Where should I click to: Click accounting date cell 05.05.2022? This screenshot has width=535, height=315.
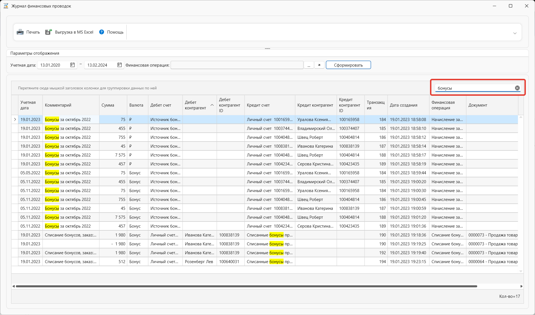tap(30, 173)
